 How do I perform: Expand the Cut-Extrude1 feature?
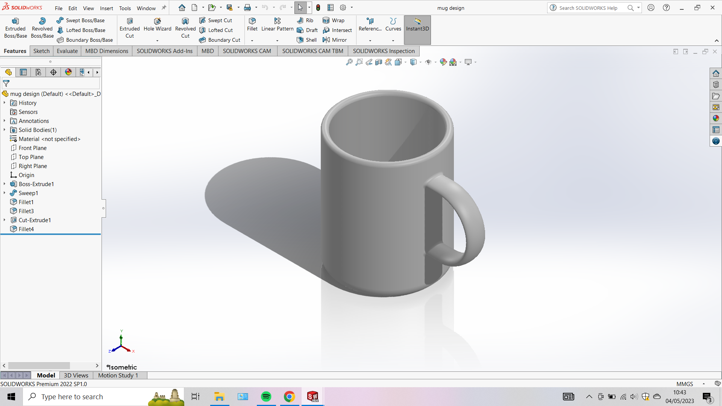point(5,220)
